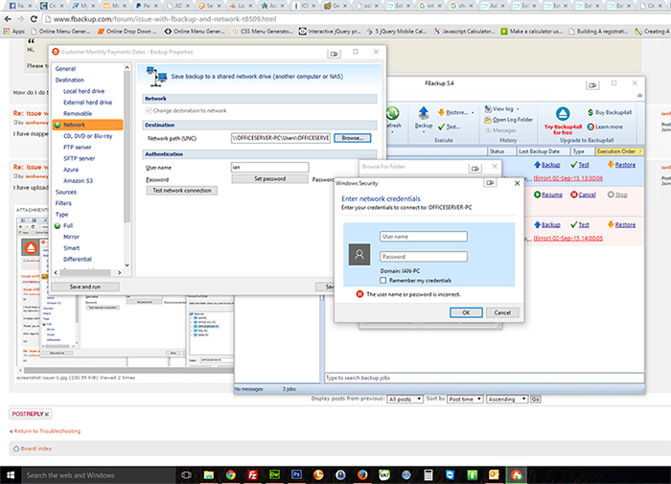The height and width of the screenshot is (484, 671).
Task: Open error log dated 02-Sep-15 13:30:06
Action: click(x=567, y=178)
